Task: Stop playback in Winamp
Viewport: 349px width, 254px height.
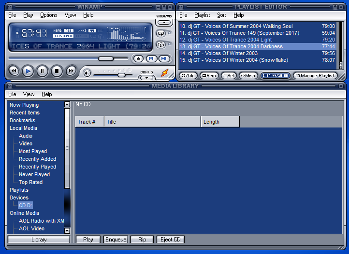Action: tap(57, 71)
